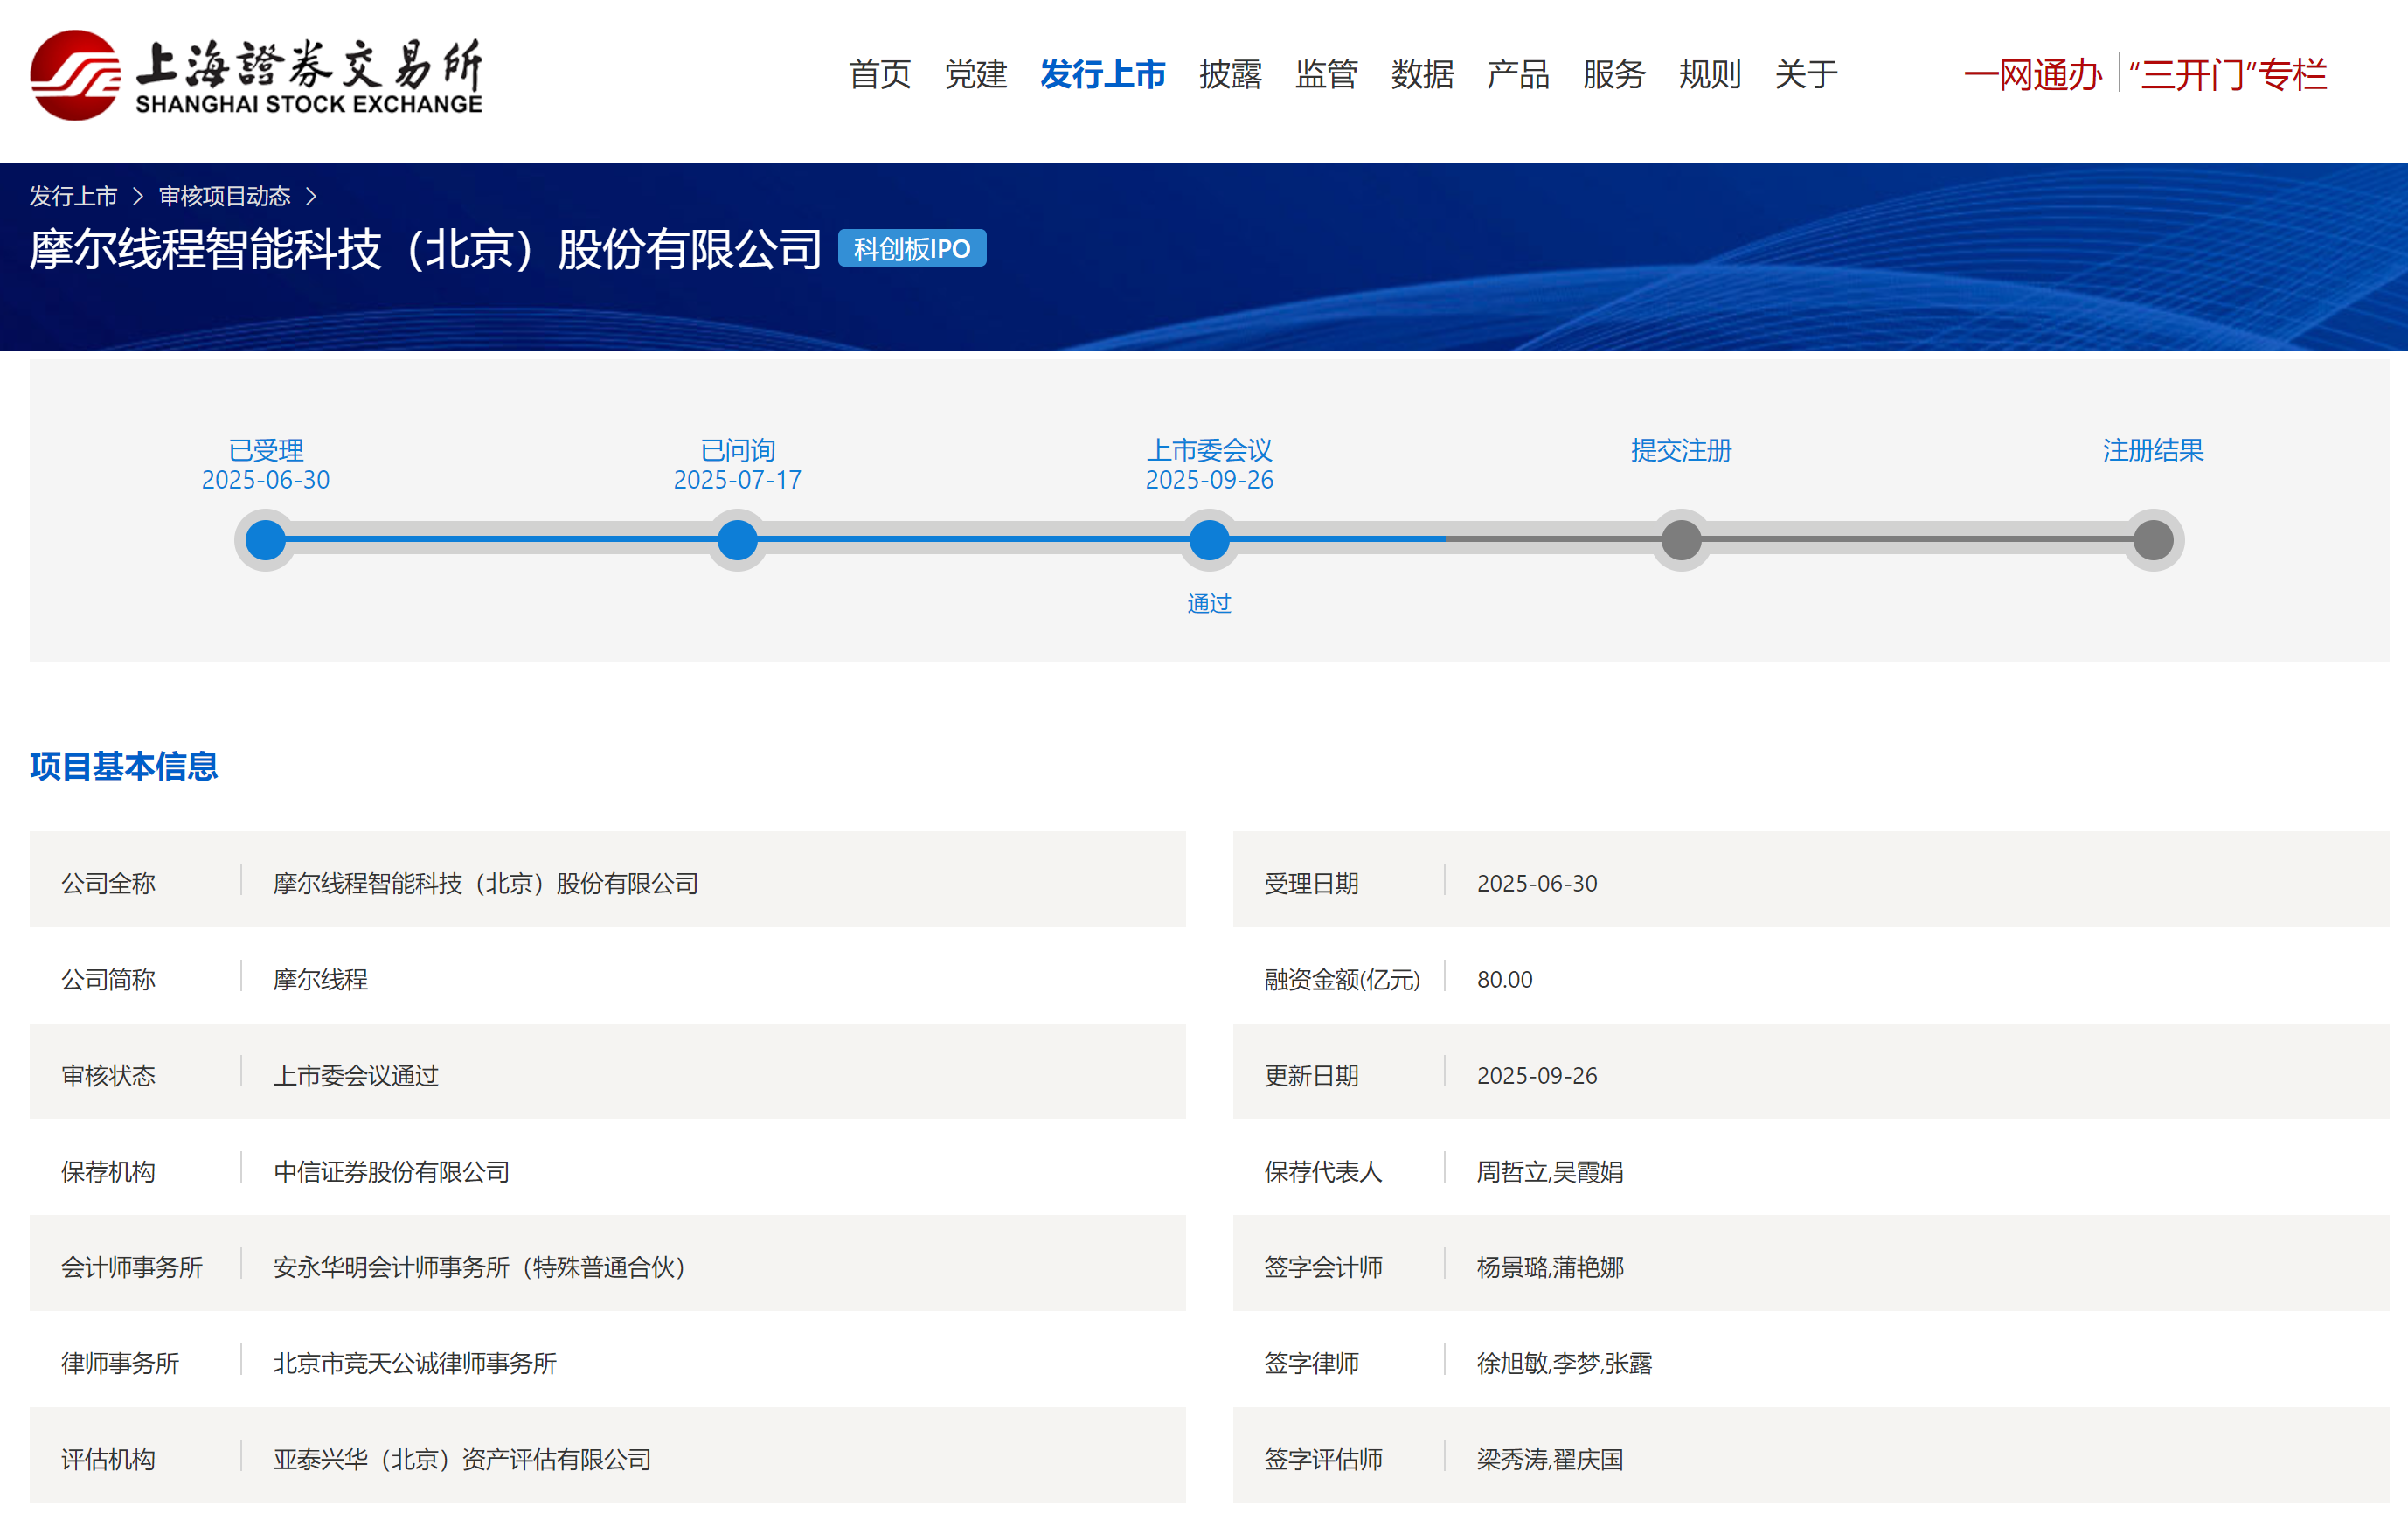The width and height of the screenshot is (2408, 1527).
Task: Click the 发行上市 breadcrumb link
Action: (x=73, y=196)
